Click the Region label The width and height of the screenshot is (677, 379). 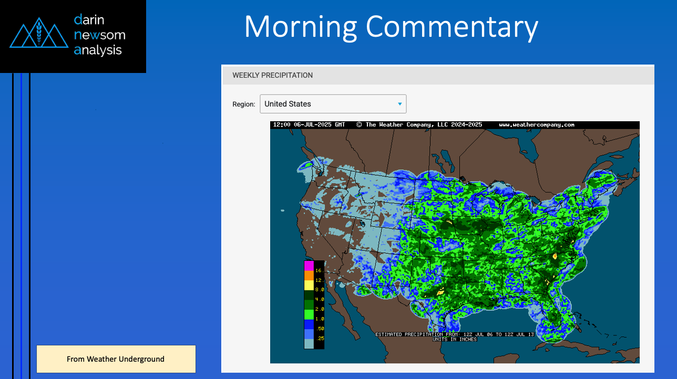[x=244, y=104]
